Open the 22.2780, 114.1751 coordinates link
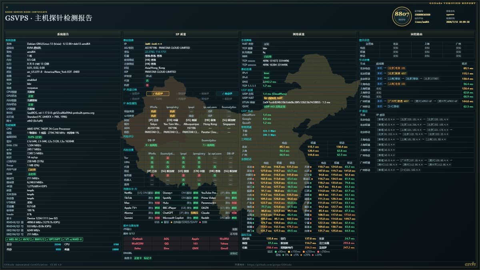 click(155, 51)
